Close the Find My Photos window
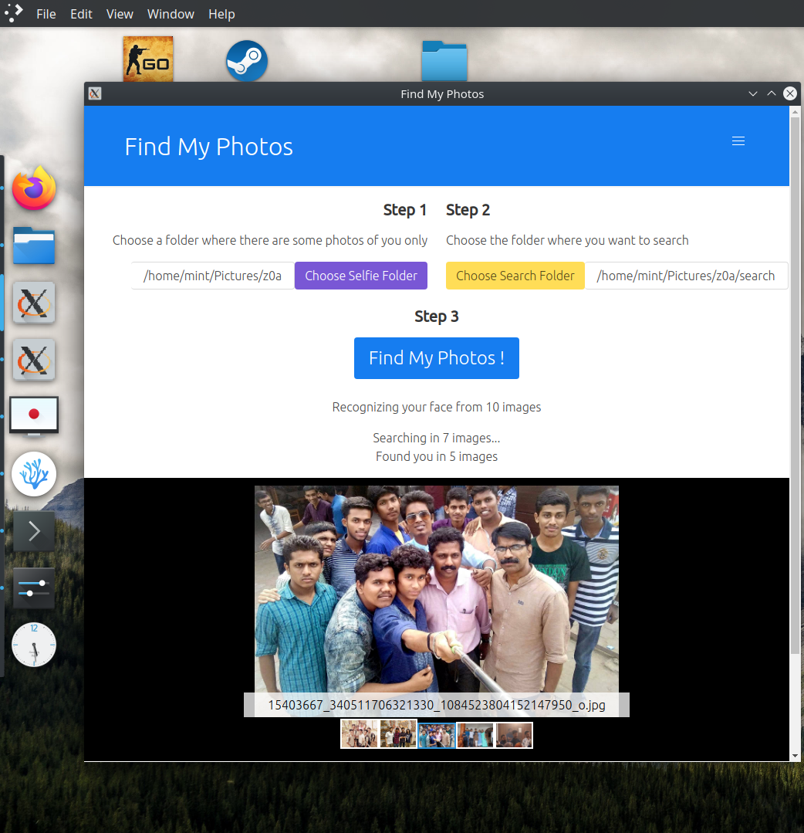The image size is (804, 833). 790,94
